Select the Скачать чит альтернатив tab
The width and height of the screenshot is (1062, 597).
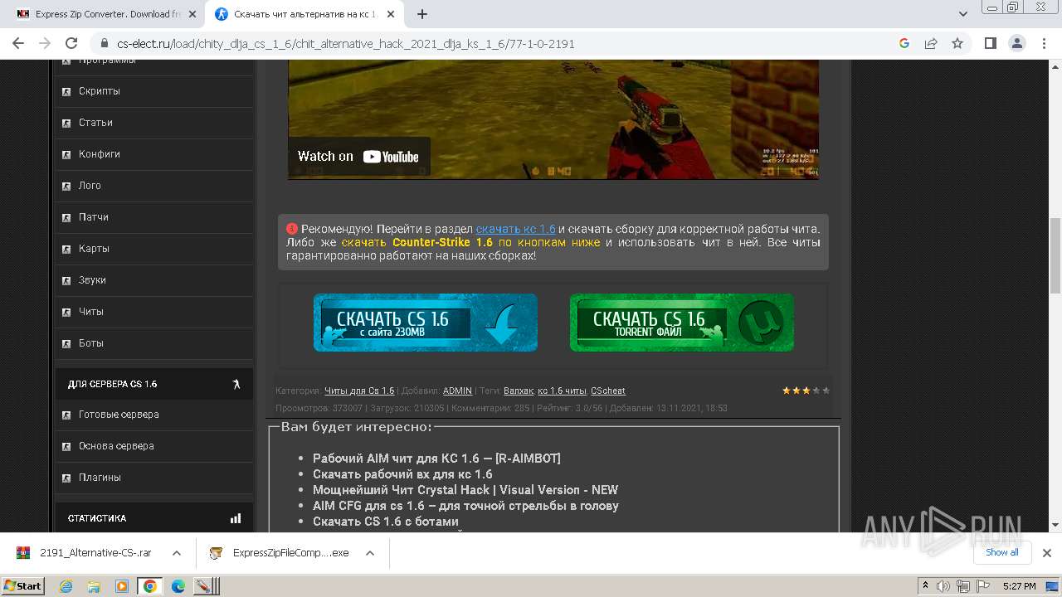(x=303, y=14)
